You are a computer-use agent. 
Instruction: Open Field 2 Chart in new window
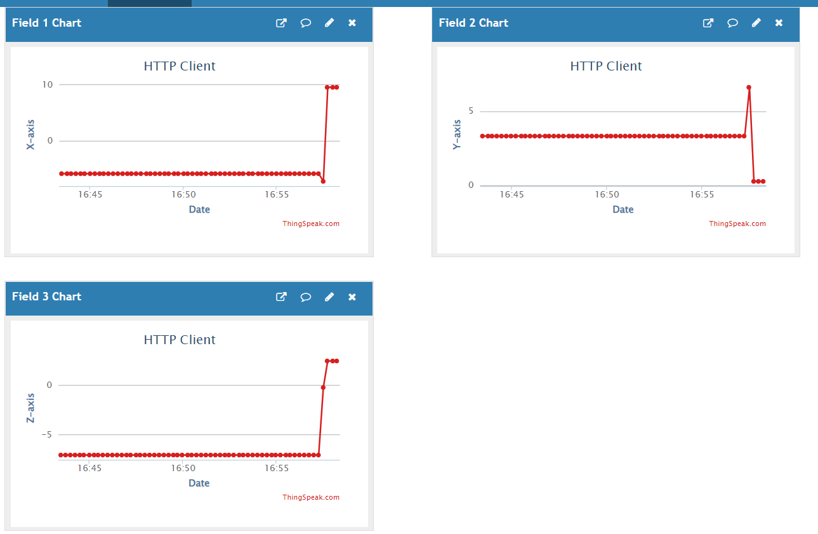pyautogui.click(x=708, y=23)
